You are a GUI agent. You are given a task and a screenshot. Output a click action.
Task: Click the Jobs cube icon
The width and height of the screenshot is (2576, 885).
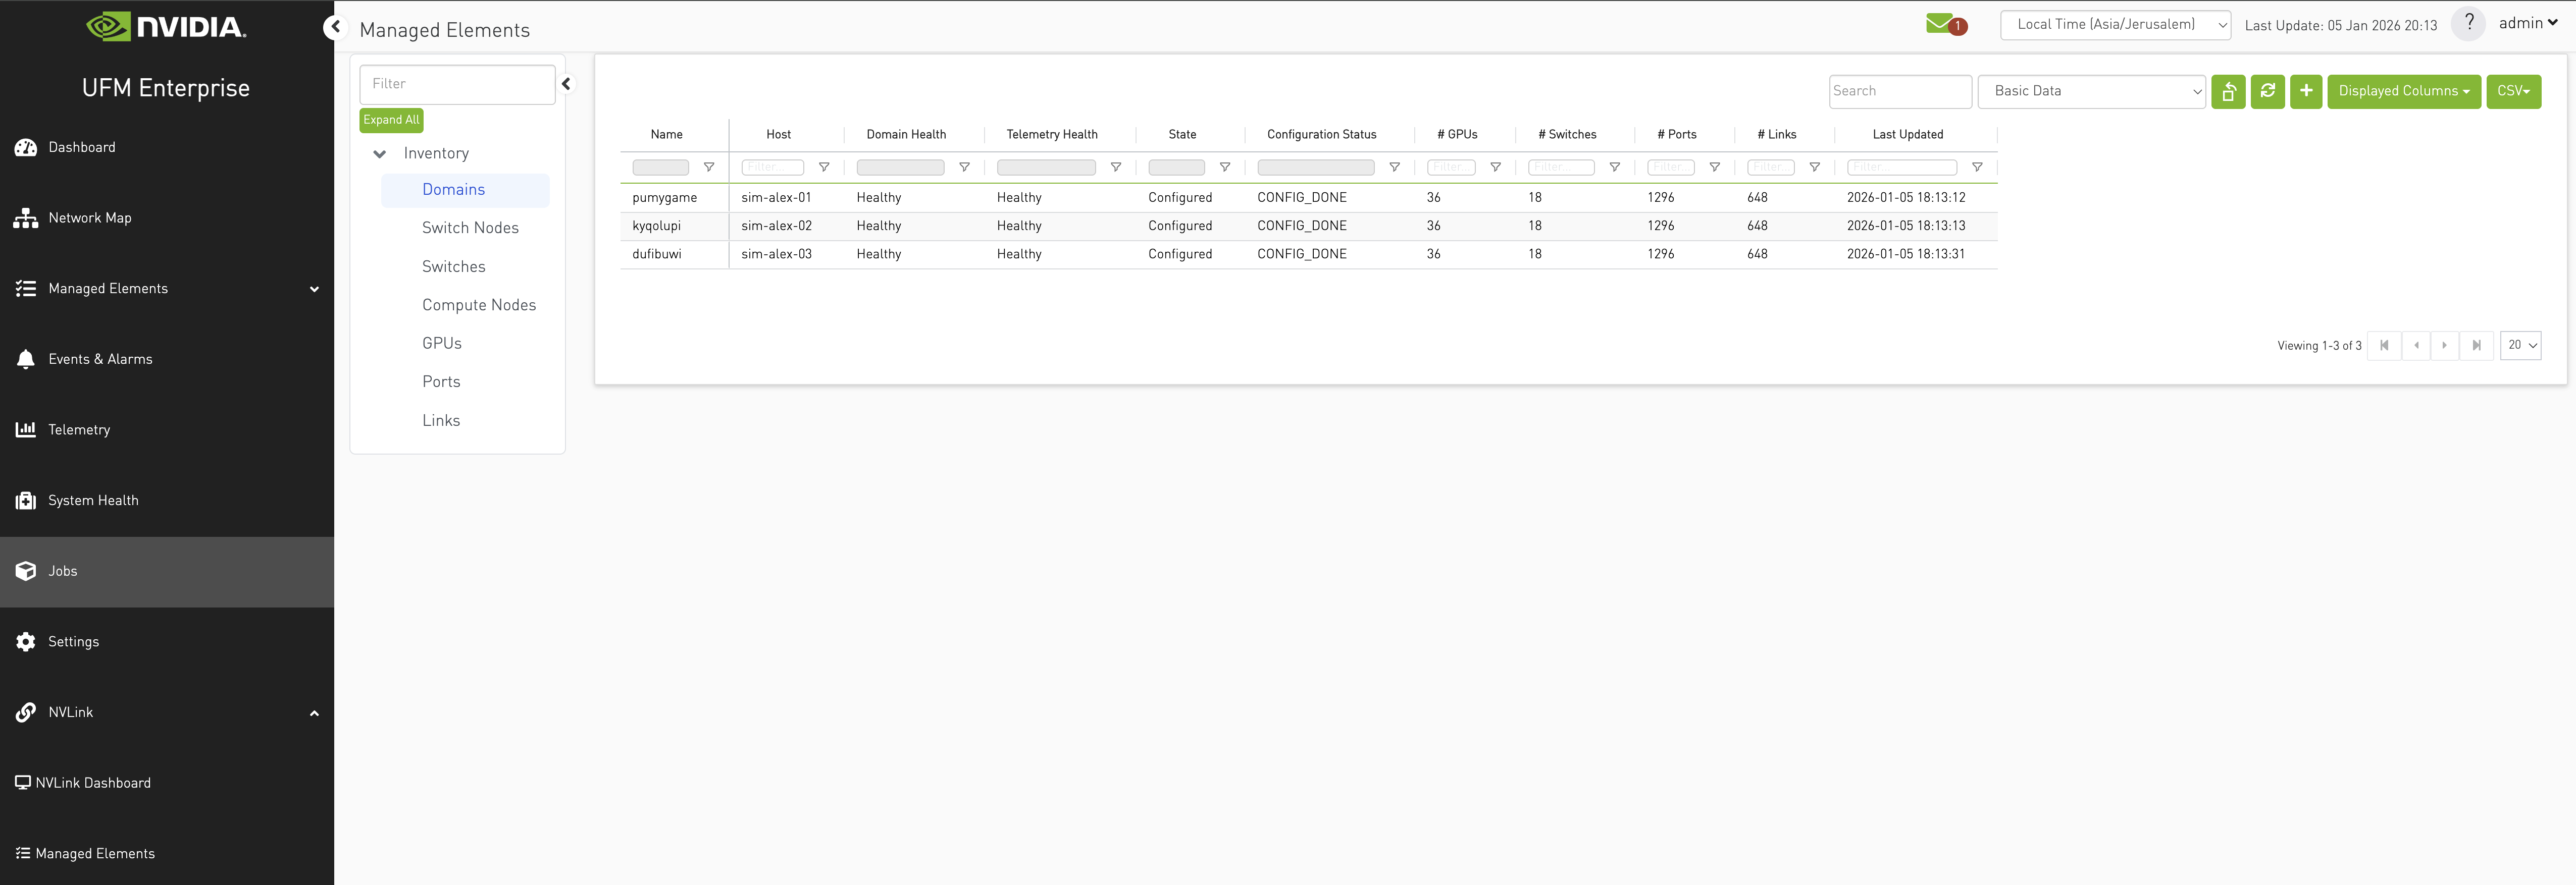click(x=26, y=571)
